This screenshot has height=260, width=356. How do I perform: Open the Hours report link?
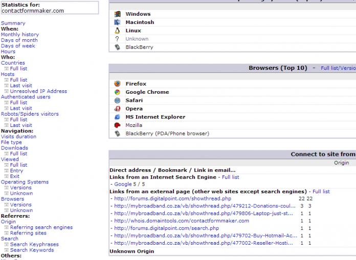(8, 51)
